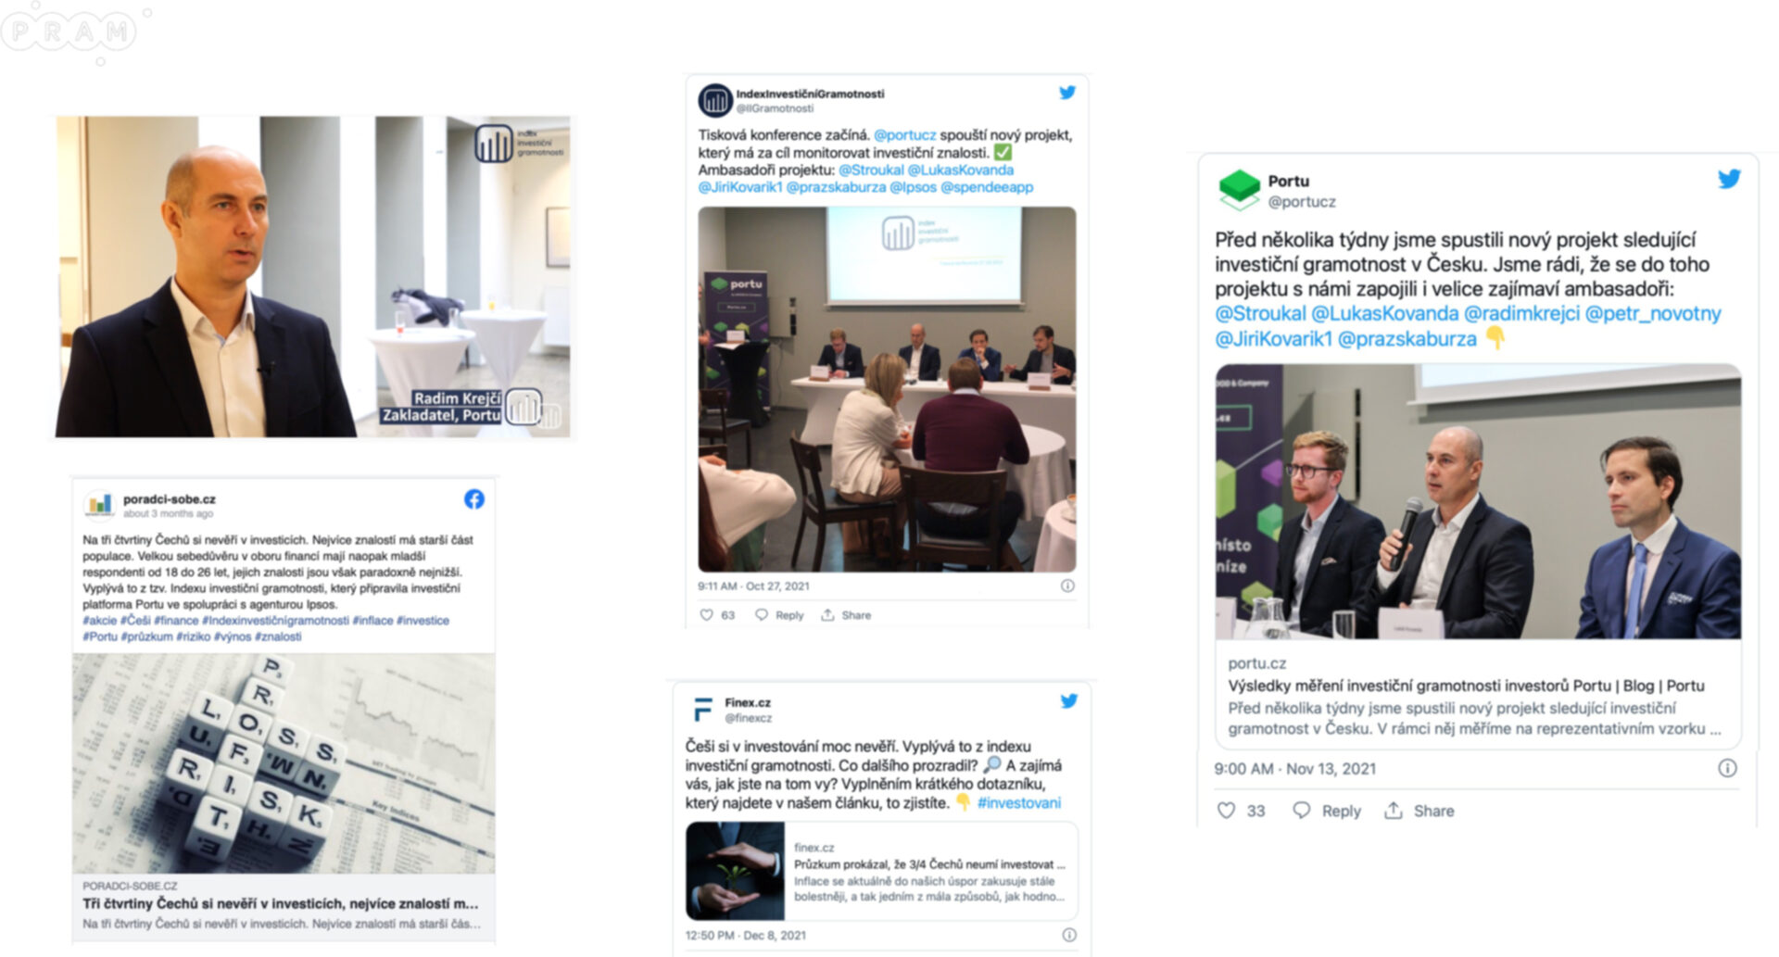Viewport: 1779px width, 957px height.
Task: Click the Facebook icon on poradci-sobe.cz post
Action: pyautogui.click(x=474, y=499)
